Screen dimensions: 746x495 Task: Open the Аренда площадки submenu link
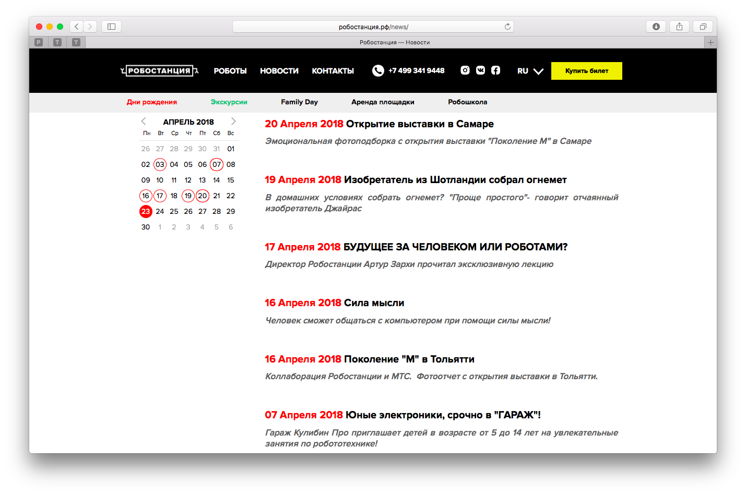coord(383,102)
